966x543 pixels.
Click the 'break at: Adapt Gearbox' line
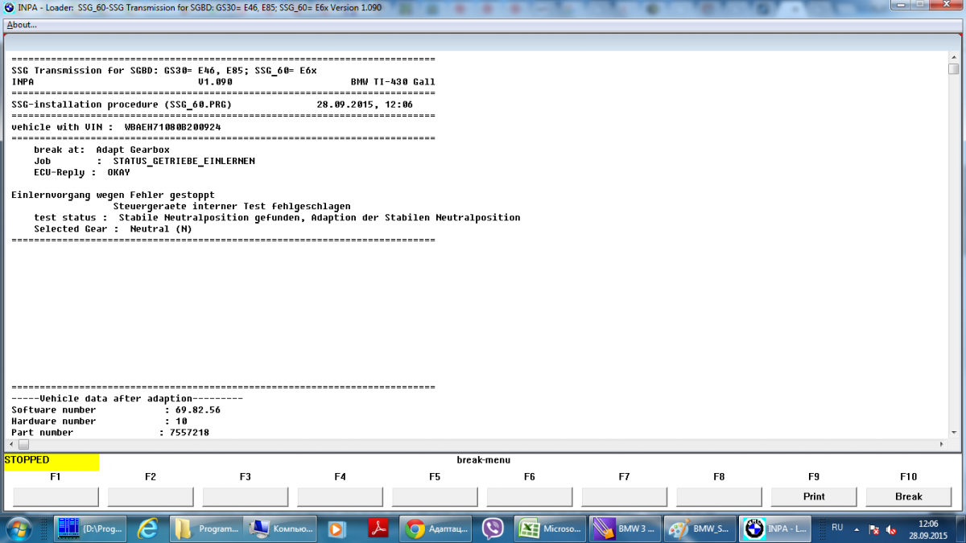pos(101,150)
